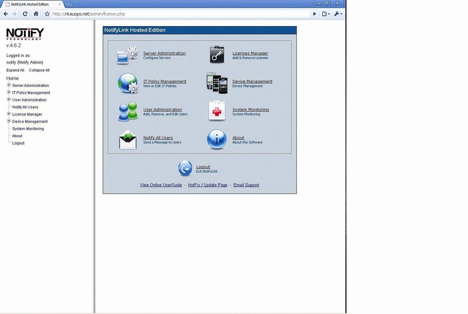Select User Administration in the sidebar tree
Viewport: 468px width, 314px height.
pyautogui.click(x=29, y=100)
